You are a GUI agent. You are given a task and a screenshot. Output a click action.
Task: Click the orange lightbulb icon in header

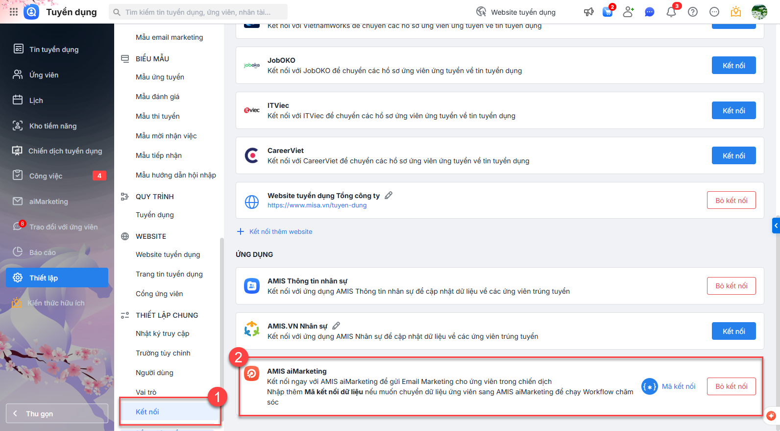pos(736,12)
